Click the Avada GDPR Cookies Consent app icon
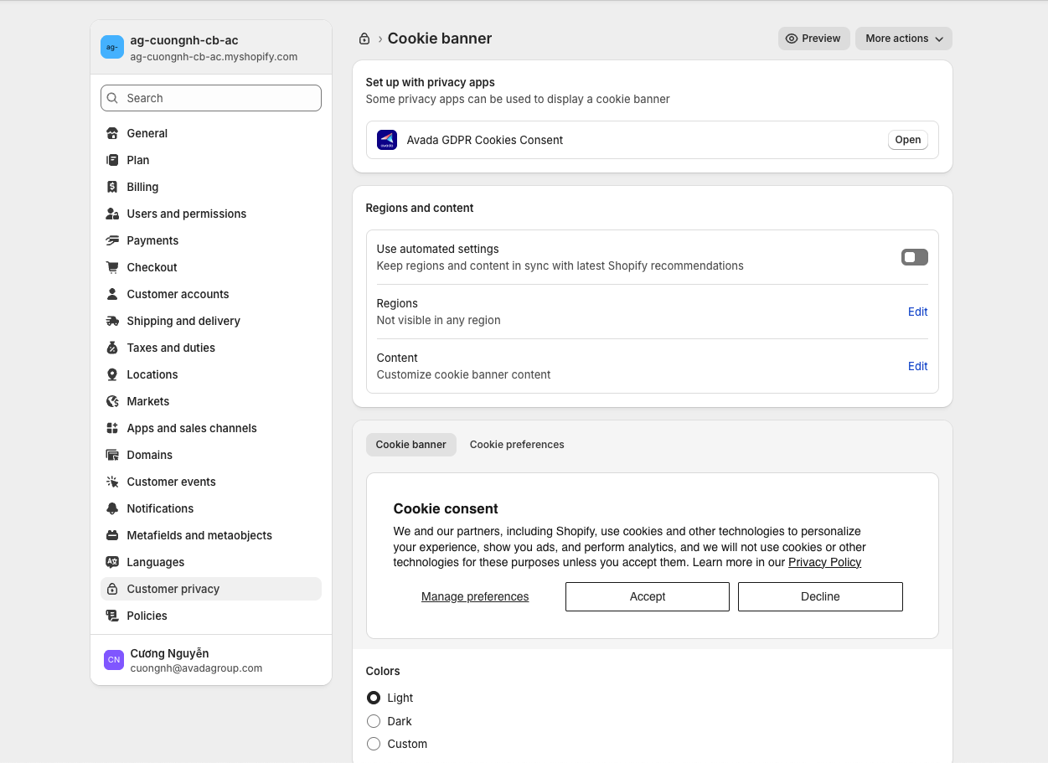Image resolution: width=1048 pixels, height=763 pixels. click(387, 140)
